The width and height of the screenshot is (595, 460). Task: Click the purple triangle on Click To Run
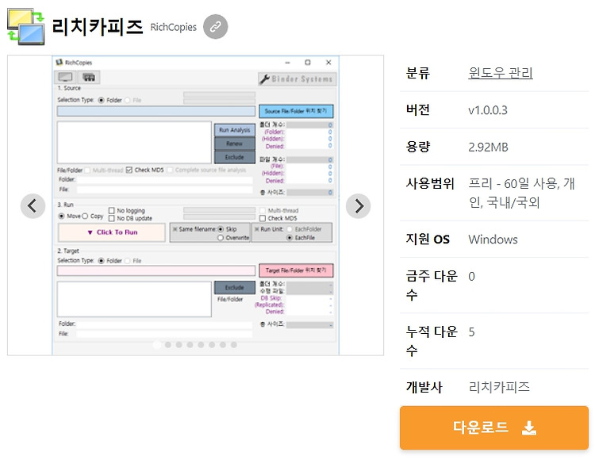90,232
